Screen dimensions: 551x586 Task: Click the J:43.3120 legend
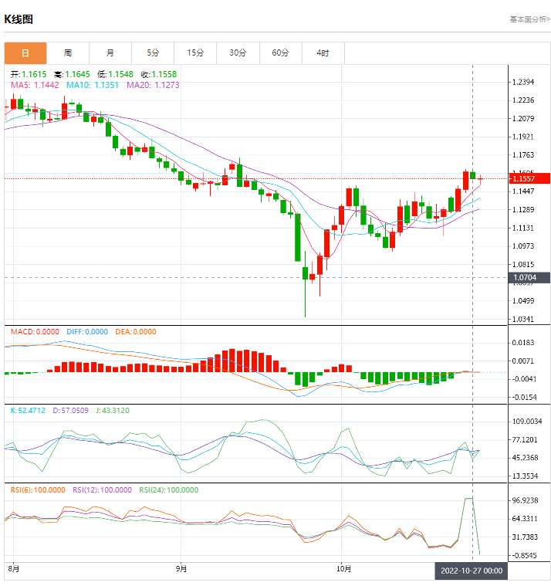click(x=113, y=410)
